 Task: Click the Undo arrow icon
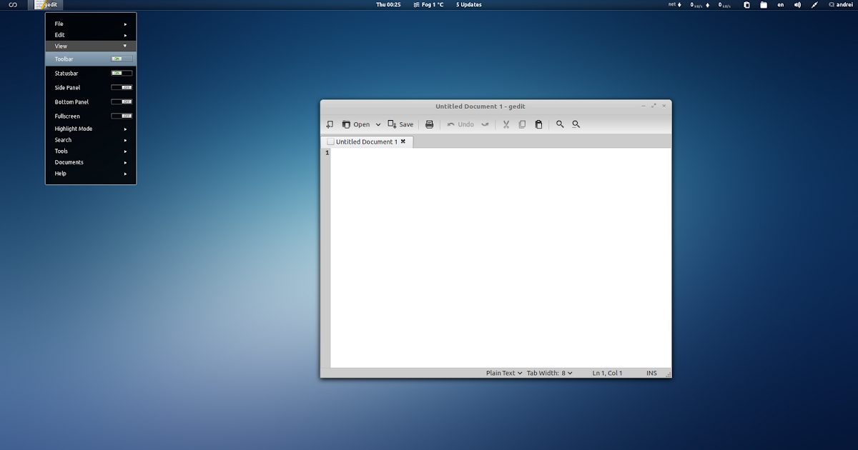coord(460,124)
